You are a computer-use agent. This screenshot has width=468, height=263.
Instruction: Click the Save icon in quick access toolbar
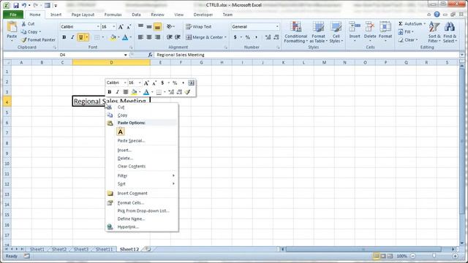click(16, 5)
